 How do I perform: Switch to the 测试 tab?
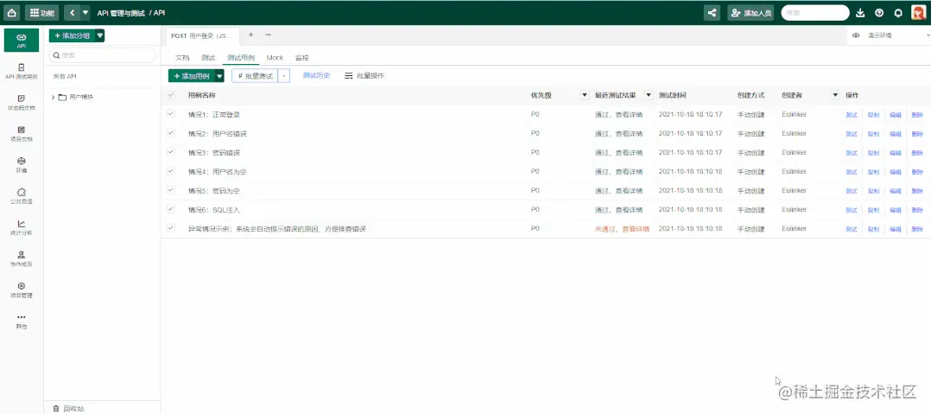pos(208,58)
